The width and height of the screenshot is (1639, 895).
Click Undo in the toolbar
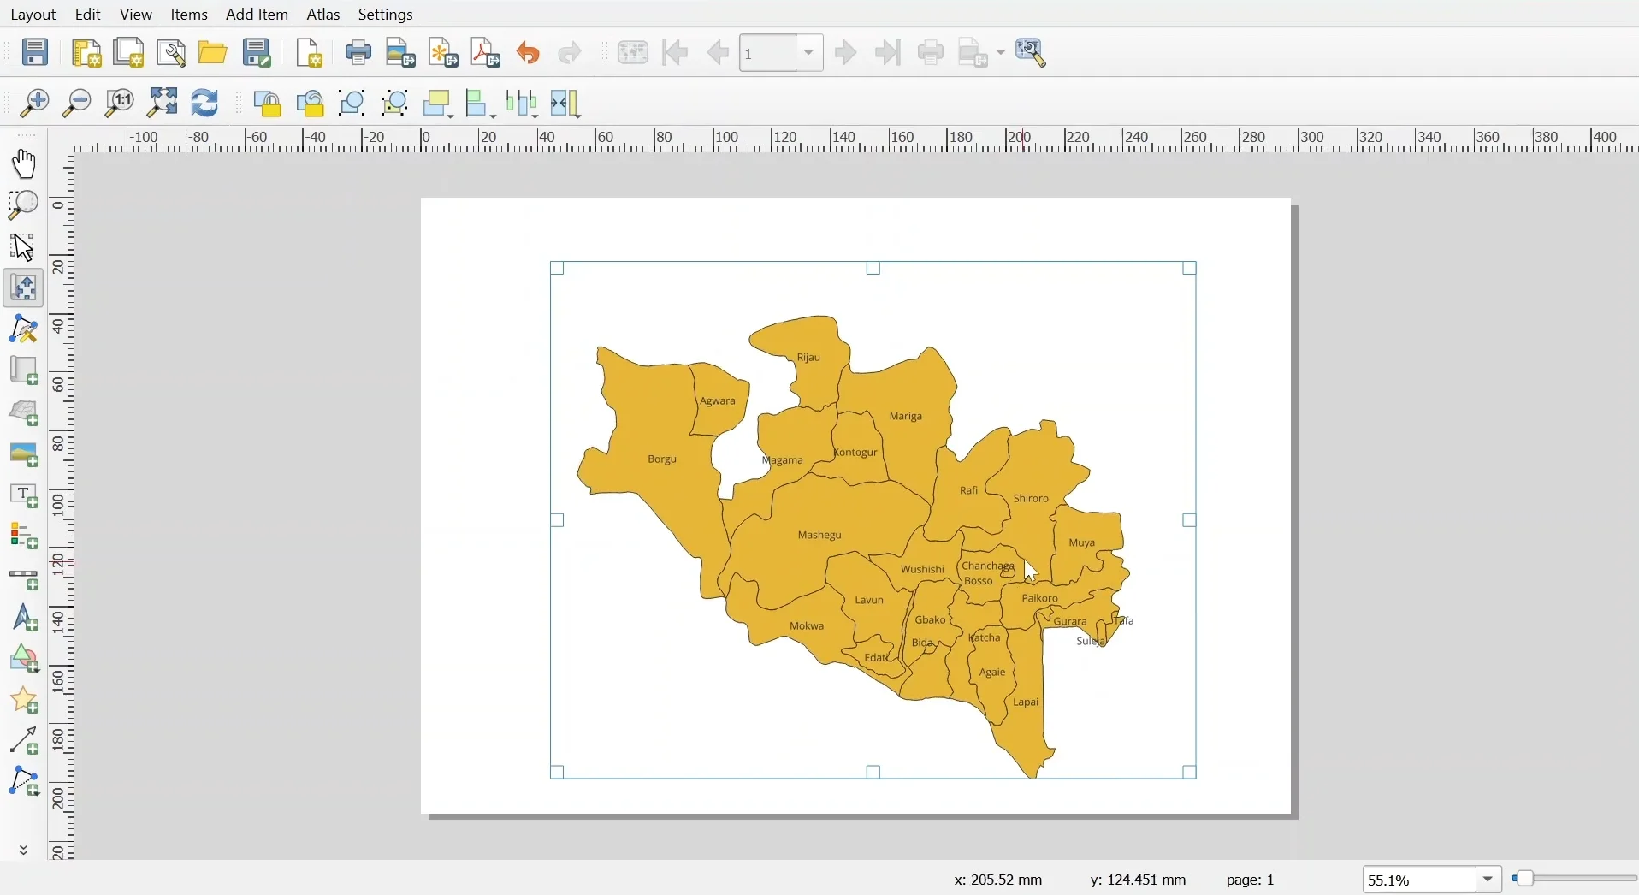(530, 52)
